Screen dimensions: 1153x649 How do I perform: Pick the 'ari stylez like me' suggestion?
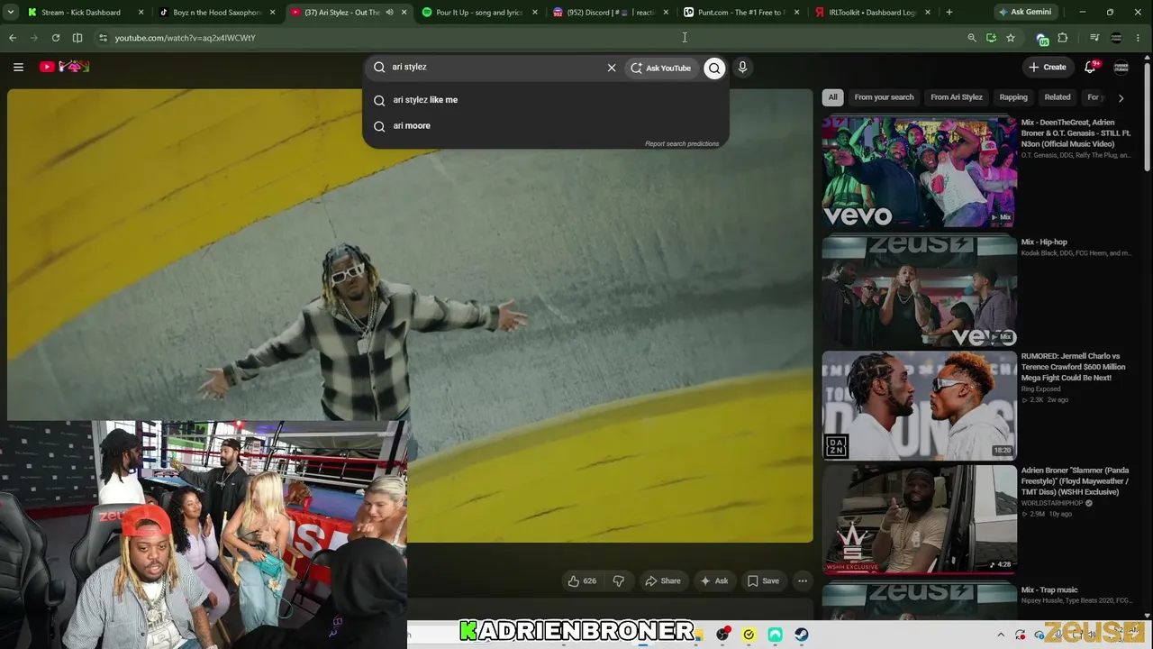pos(546,100)
